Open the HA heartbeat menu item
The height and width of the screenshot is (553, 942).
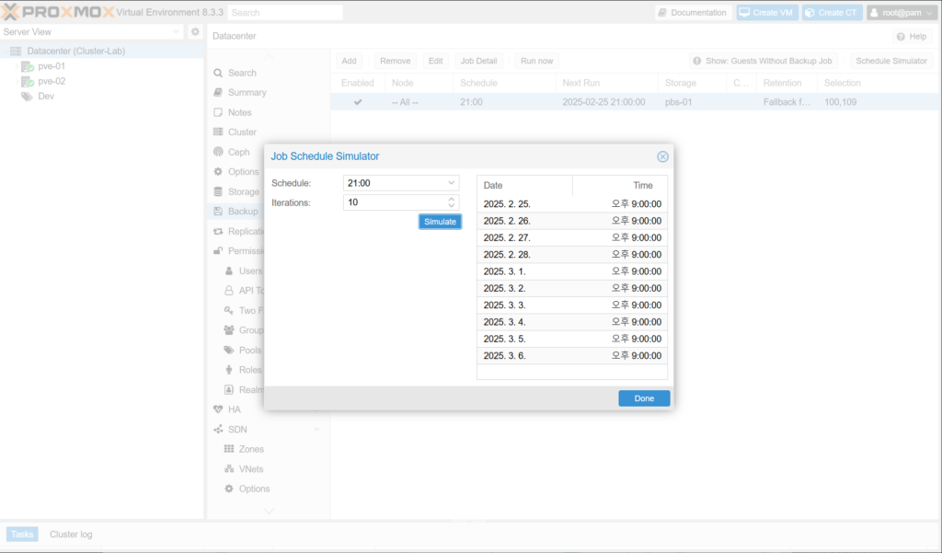pyautogui.click(x=234, y=409)
